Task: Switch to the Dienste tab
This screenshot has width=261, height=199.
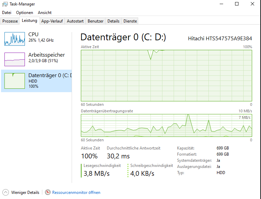Action: click(130, 21)
